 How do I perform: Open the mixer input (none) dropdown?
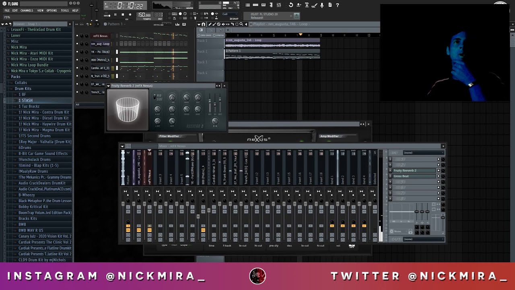[424, 153]
